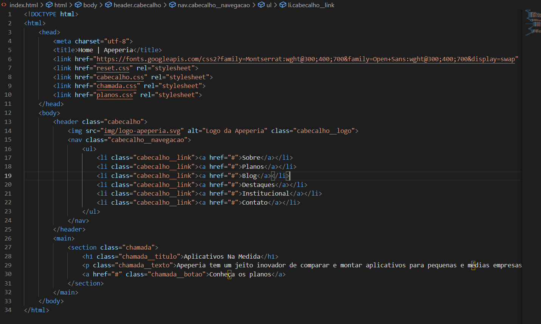Click the opening head tag
The image size is (541, 324).
49,32
